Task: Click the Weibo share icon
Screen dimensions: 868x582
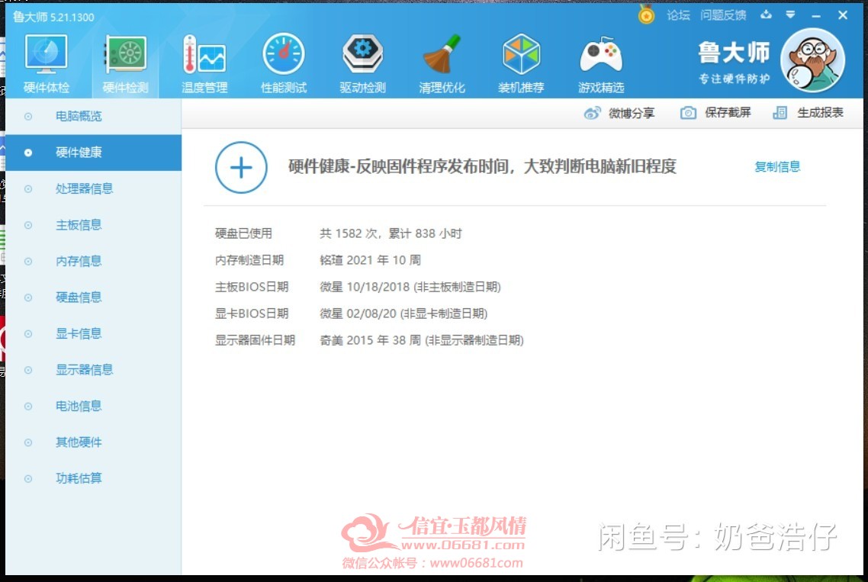Action: click(592, 113)
